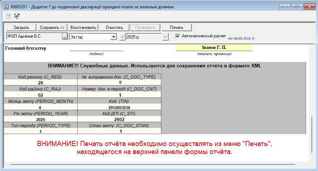
Task: Click the application icon in the title bar
Action: coord(6,6)
